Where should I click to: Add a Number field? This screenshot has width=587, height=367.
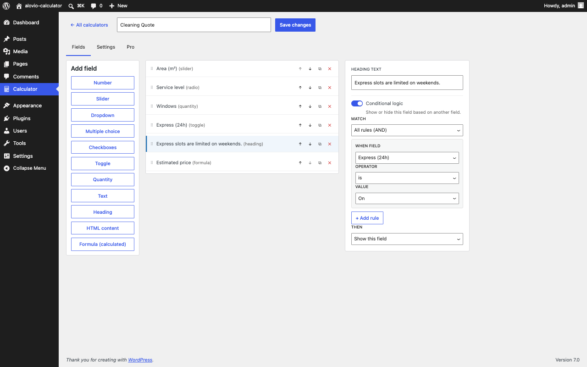(x=103, y=83)
